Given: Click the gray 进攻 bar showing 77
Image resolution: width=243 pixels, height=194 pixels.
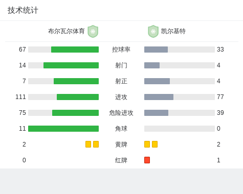Looking at the screenshot, I should 159,97.
